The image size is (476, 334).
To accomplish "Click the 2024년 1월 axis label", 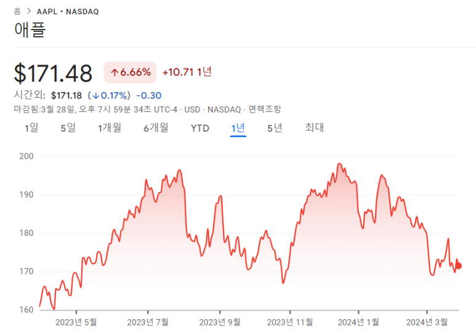I will pyautogui.click(x=358, y=322).
